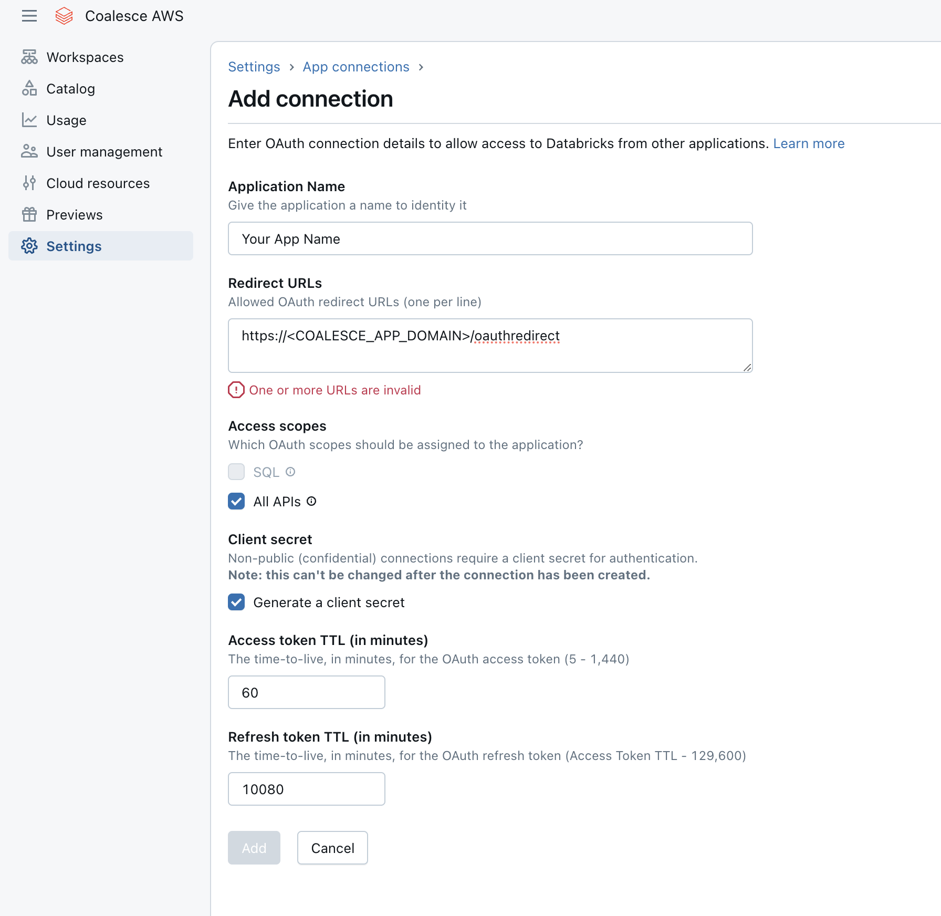Click the Cancel button
Screen dimensions: 941x916
pos(332,848)
